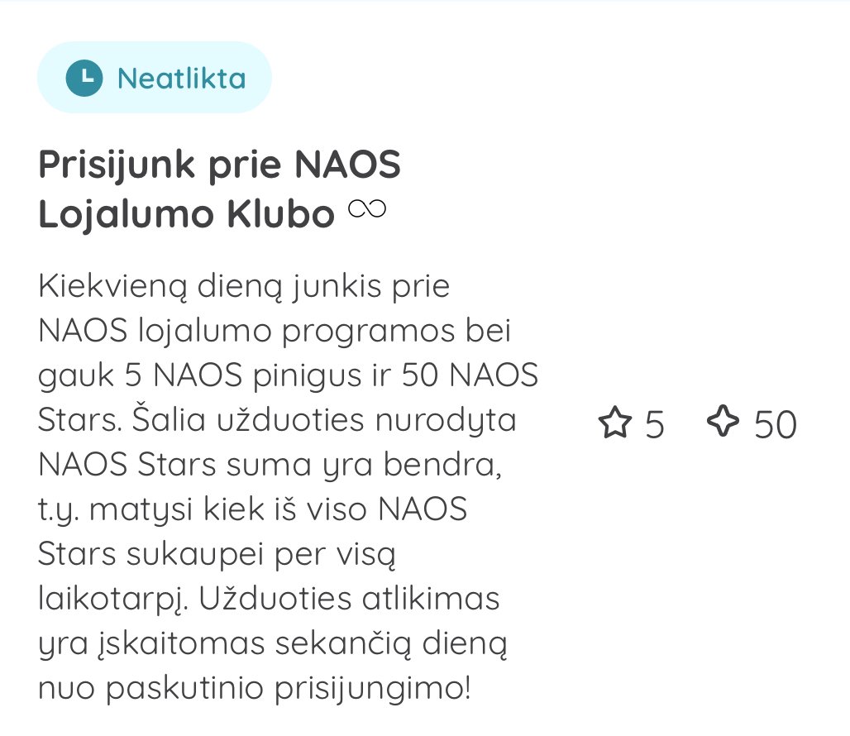Tap the four-point sparkle NAOS Stars icon

click(723, 421)
